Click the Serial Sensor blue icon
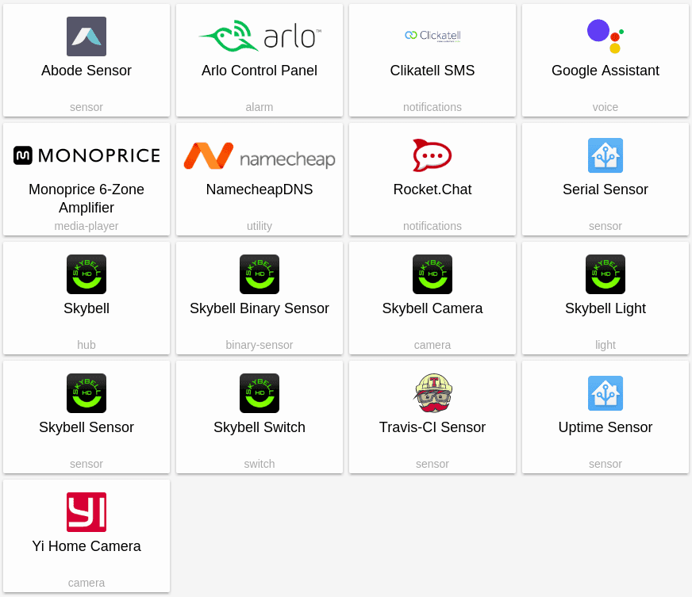Screen dimensions: 692x597 [x=605, y=155]
